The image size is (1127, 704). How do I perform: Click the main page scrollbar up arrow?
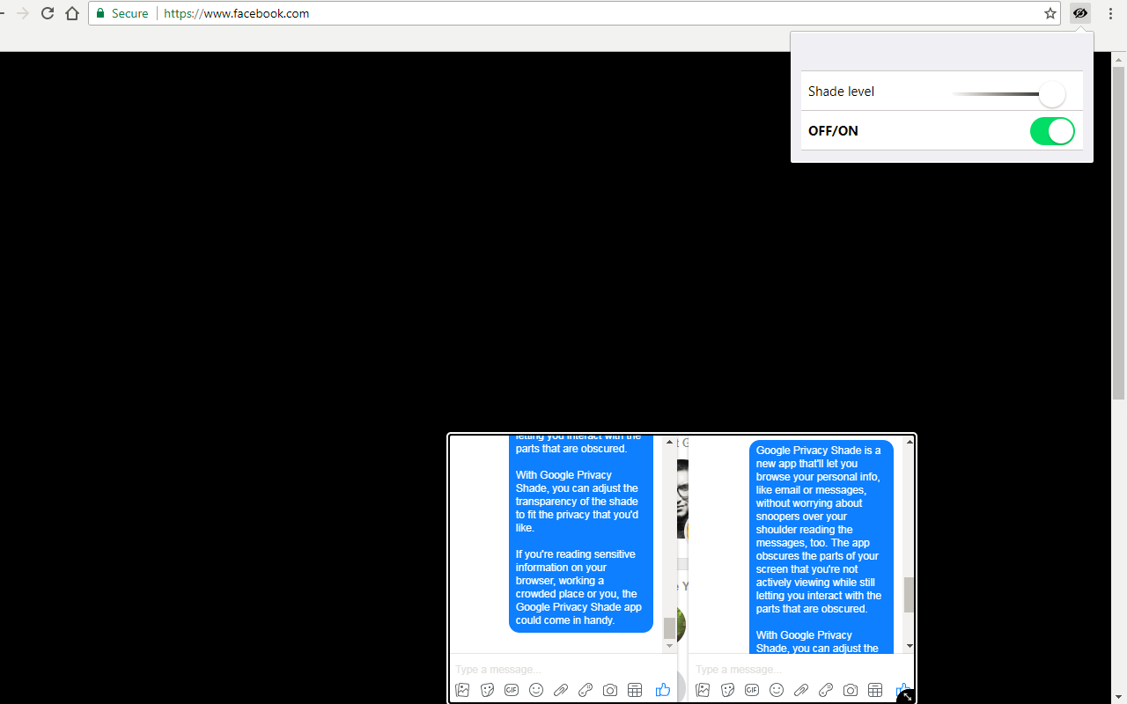(1119, 58)
